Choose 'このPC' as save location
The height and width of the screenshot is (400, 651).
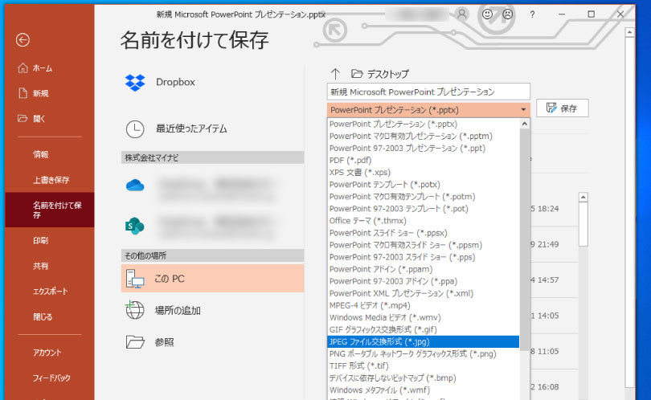click(x=169, y=278)
